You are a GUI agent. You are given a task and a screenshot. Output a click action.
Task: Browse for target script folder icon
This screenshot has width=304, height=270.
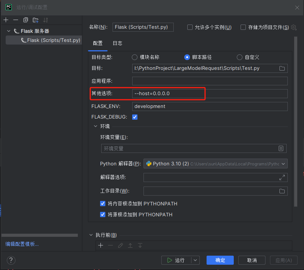pyautogui.click(x=282, y=68)
